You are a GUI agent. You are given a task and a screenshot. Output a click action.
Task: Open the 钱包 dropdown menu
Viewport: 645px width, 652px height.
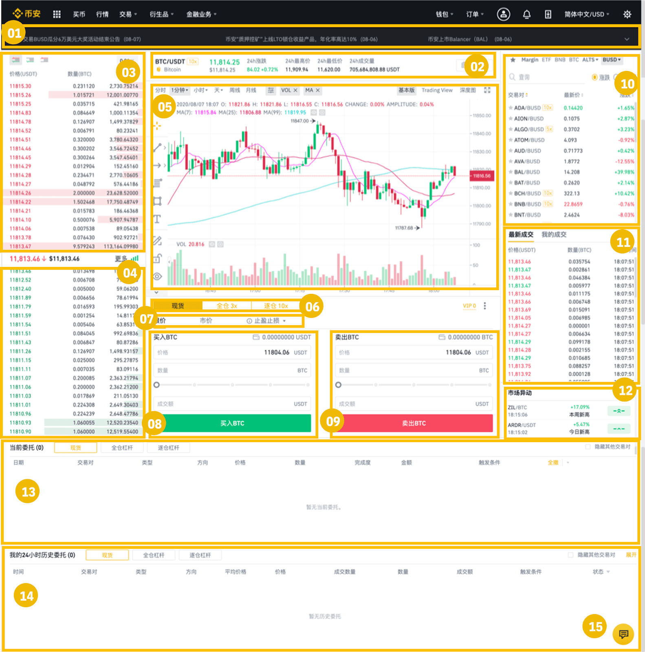445,14
